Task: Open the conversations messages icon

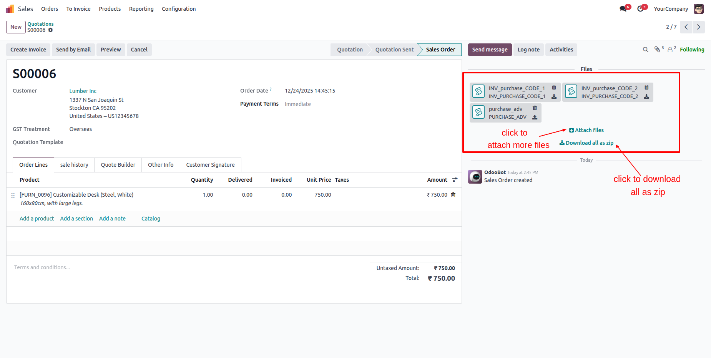Action: 623,9
